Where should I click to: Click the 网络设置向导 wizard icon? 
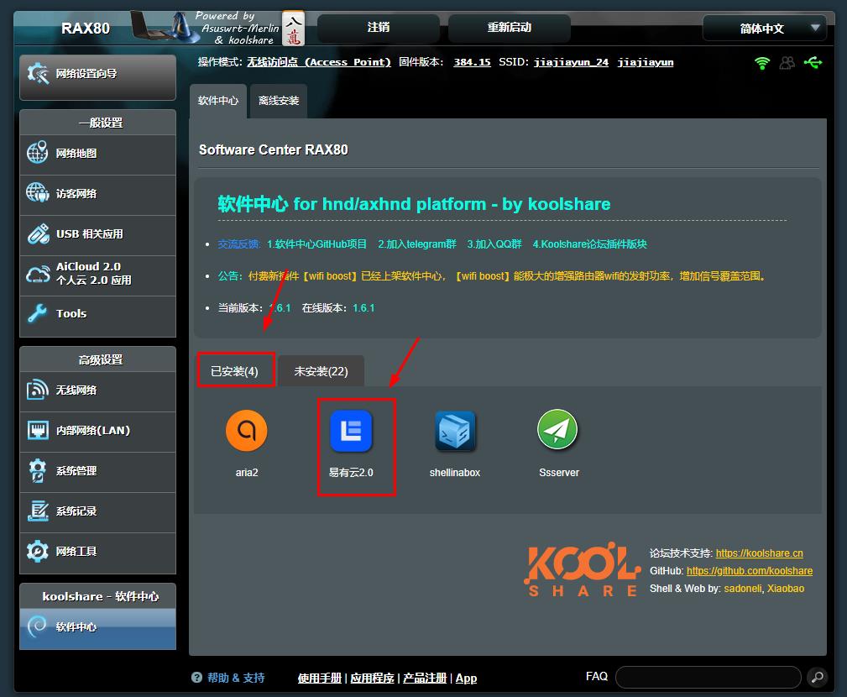click(38, 74)
